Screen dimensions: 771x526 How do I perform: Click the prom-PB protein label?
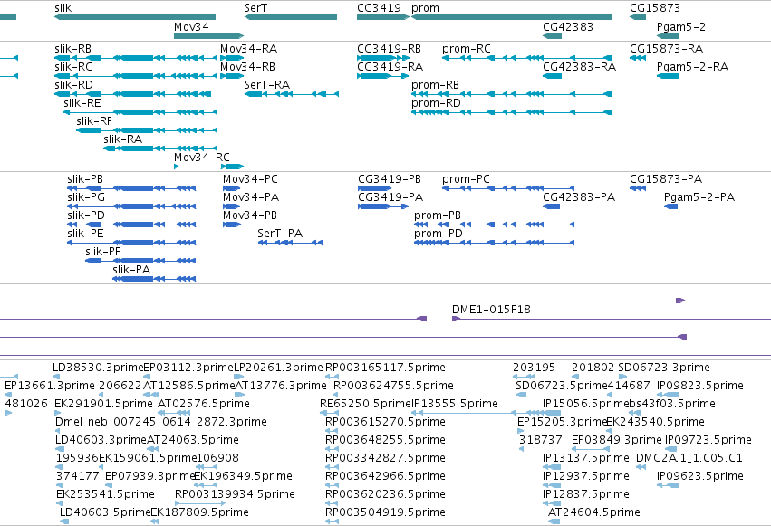[x=438, y=216]
